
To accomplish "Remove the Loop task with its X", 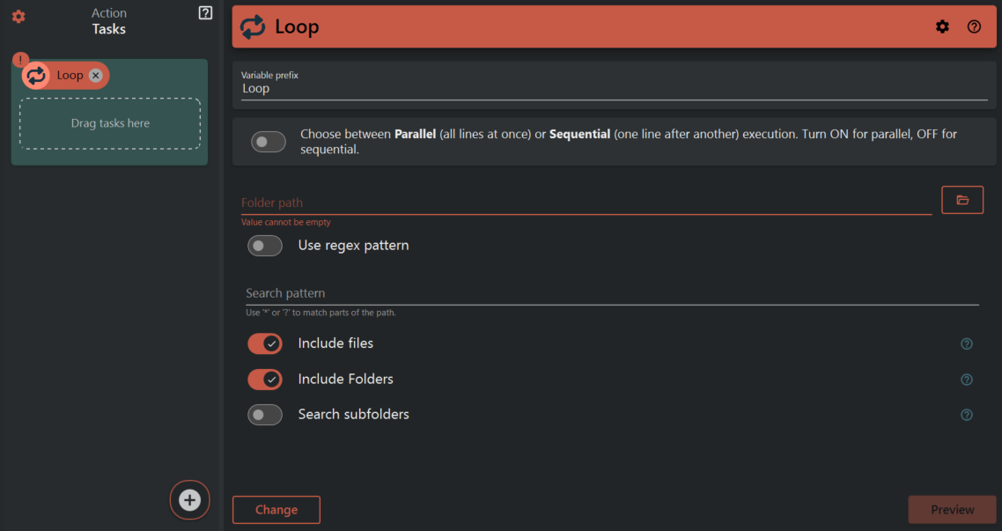I will 95,75.
